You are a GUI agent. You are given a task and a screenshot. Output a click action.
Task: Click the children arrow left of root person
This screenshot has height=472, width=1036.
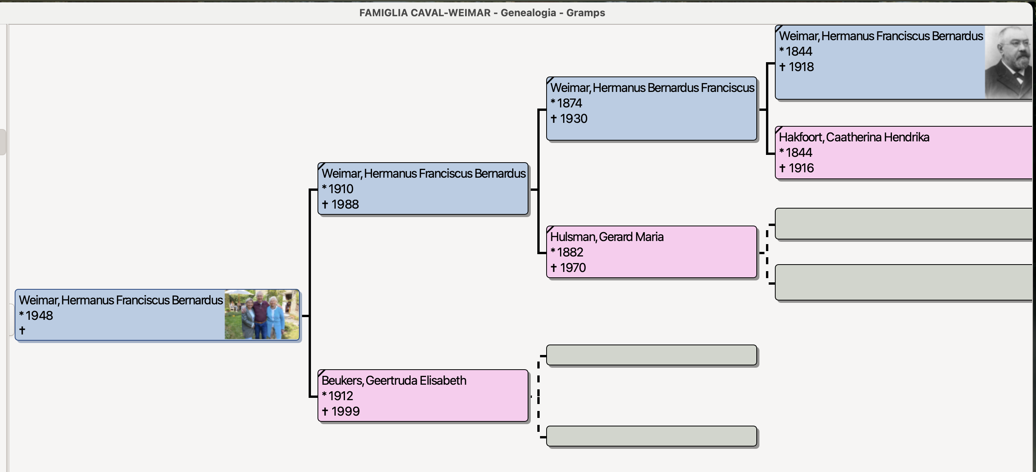pyautogui.click(x=11, y=320)
